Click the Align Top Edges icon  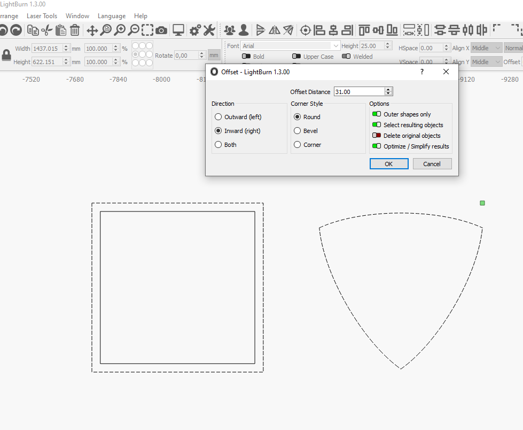[364, 30]
